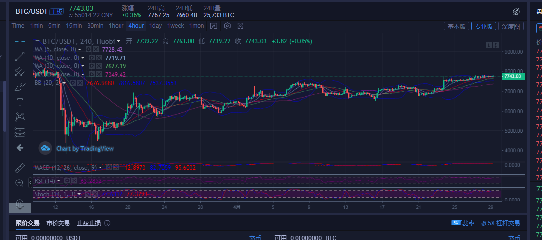Remove the MA 10 indicator
Image resolution: width=542 pixels, height=240 pixels.
click(x=99, y=58)
